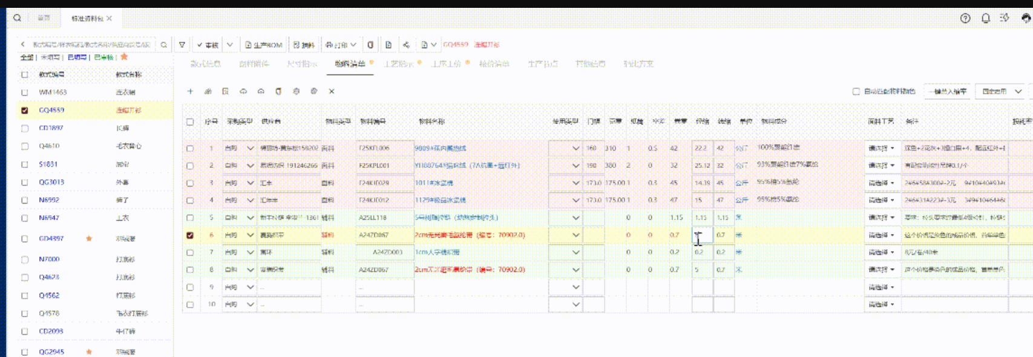Viewport: 1033px width, 357px height.
Task: Click the 一键带入 button above the table
Action: tap(948, 91)
